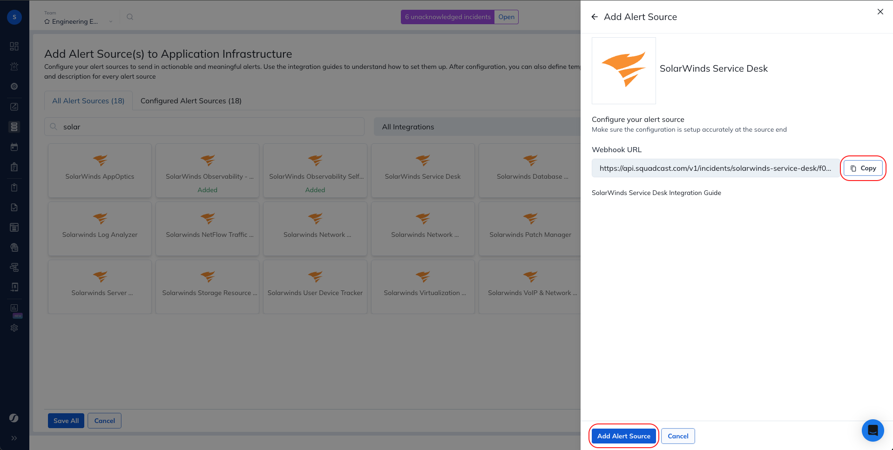Click the search field containing "solar"
Image resolution: width=893 pixels, height=450 pixels.
pos(205,127)
